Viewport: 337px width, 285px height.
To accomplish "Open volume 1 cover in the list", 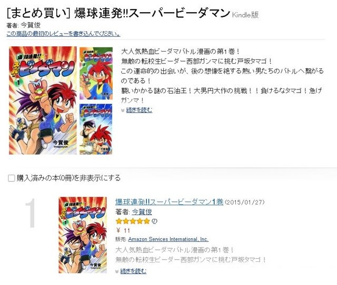I will [x=83, y=235].
